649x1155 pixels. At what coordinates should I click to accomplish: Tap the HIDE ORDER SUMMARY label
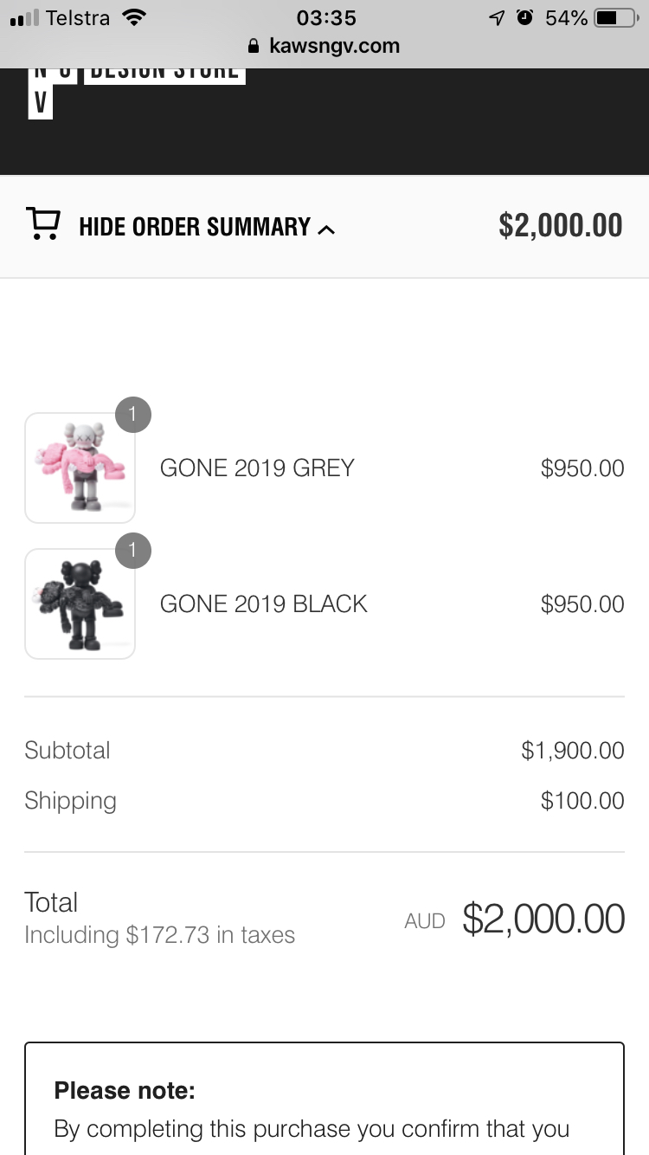[x=194, y=227]
